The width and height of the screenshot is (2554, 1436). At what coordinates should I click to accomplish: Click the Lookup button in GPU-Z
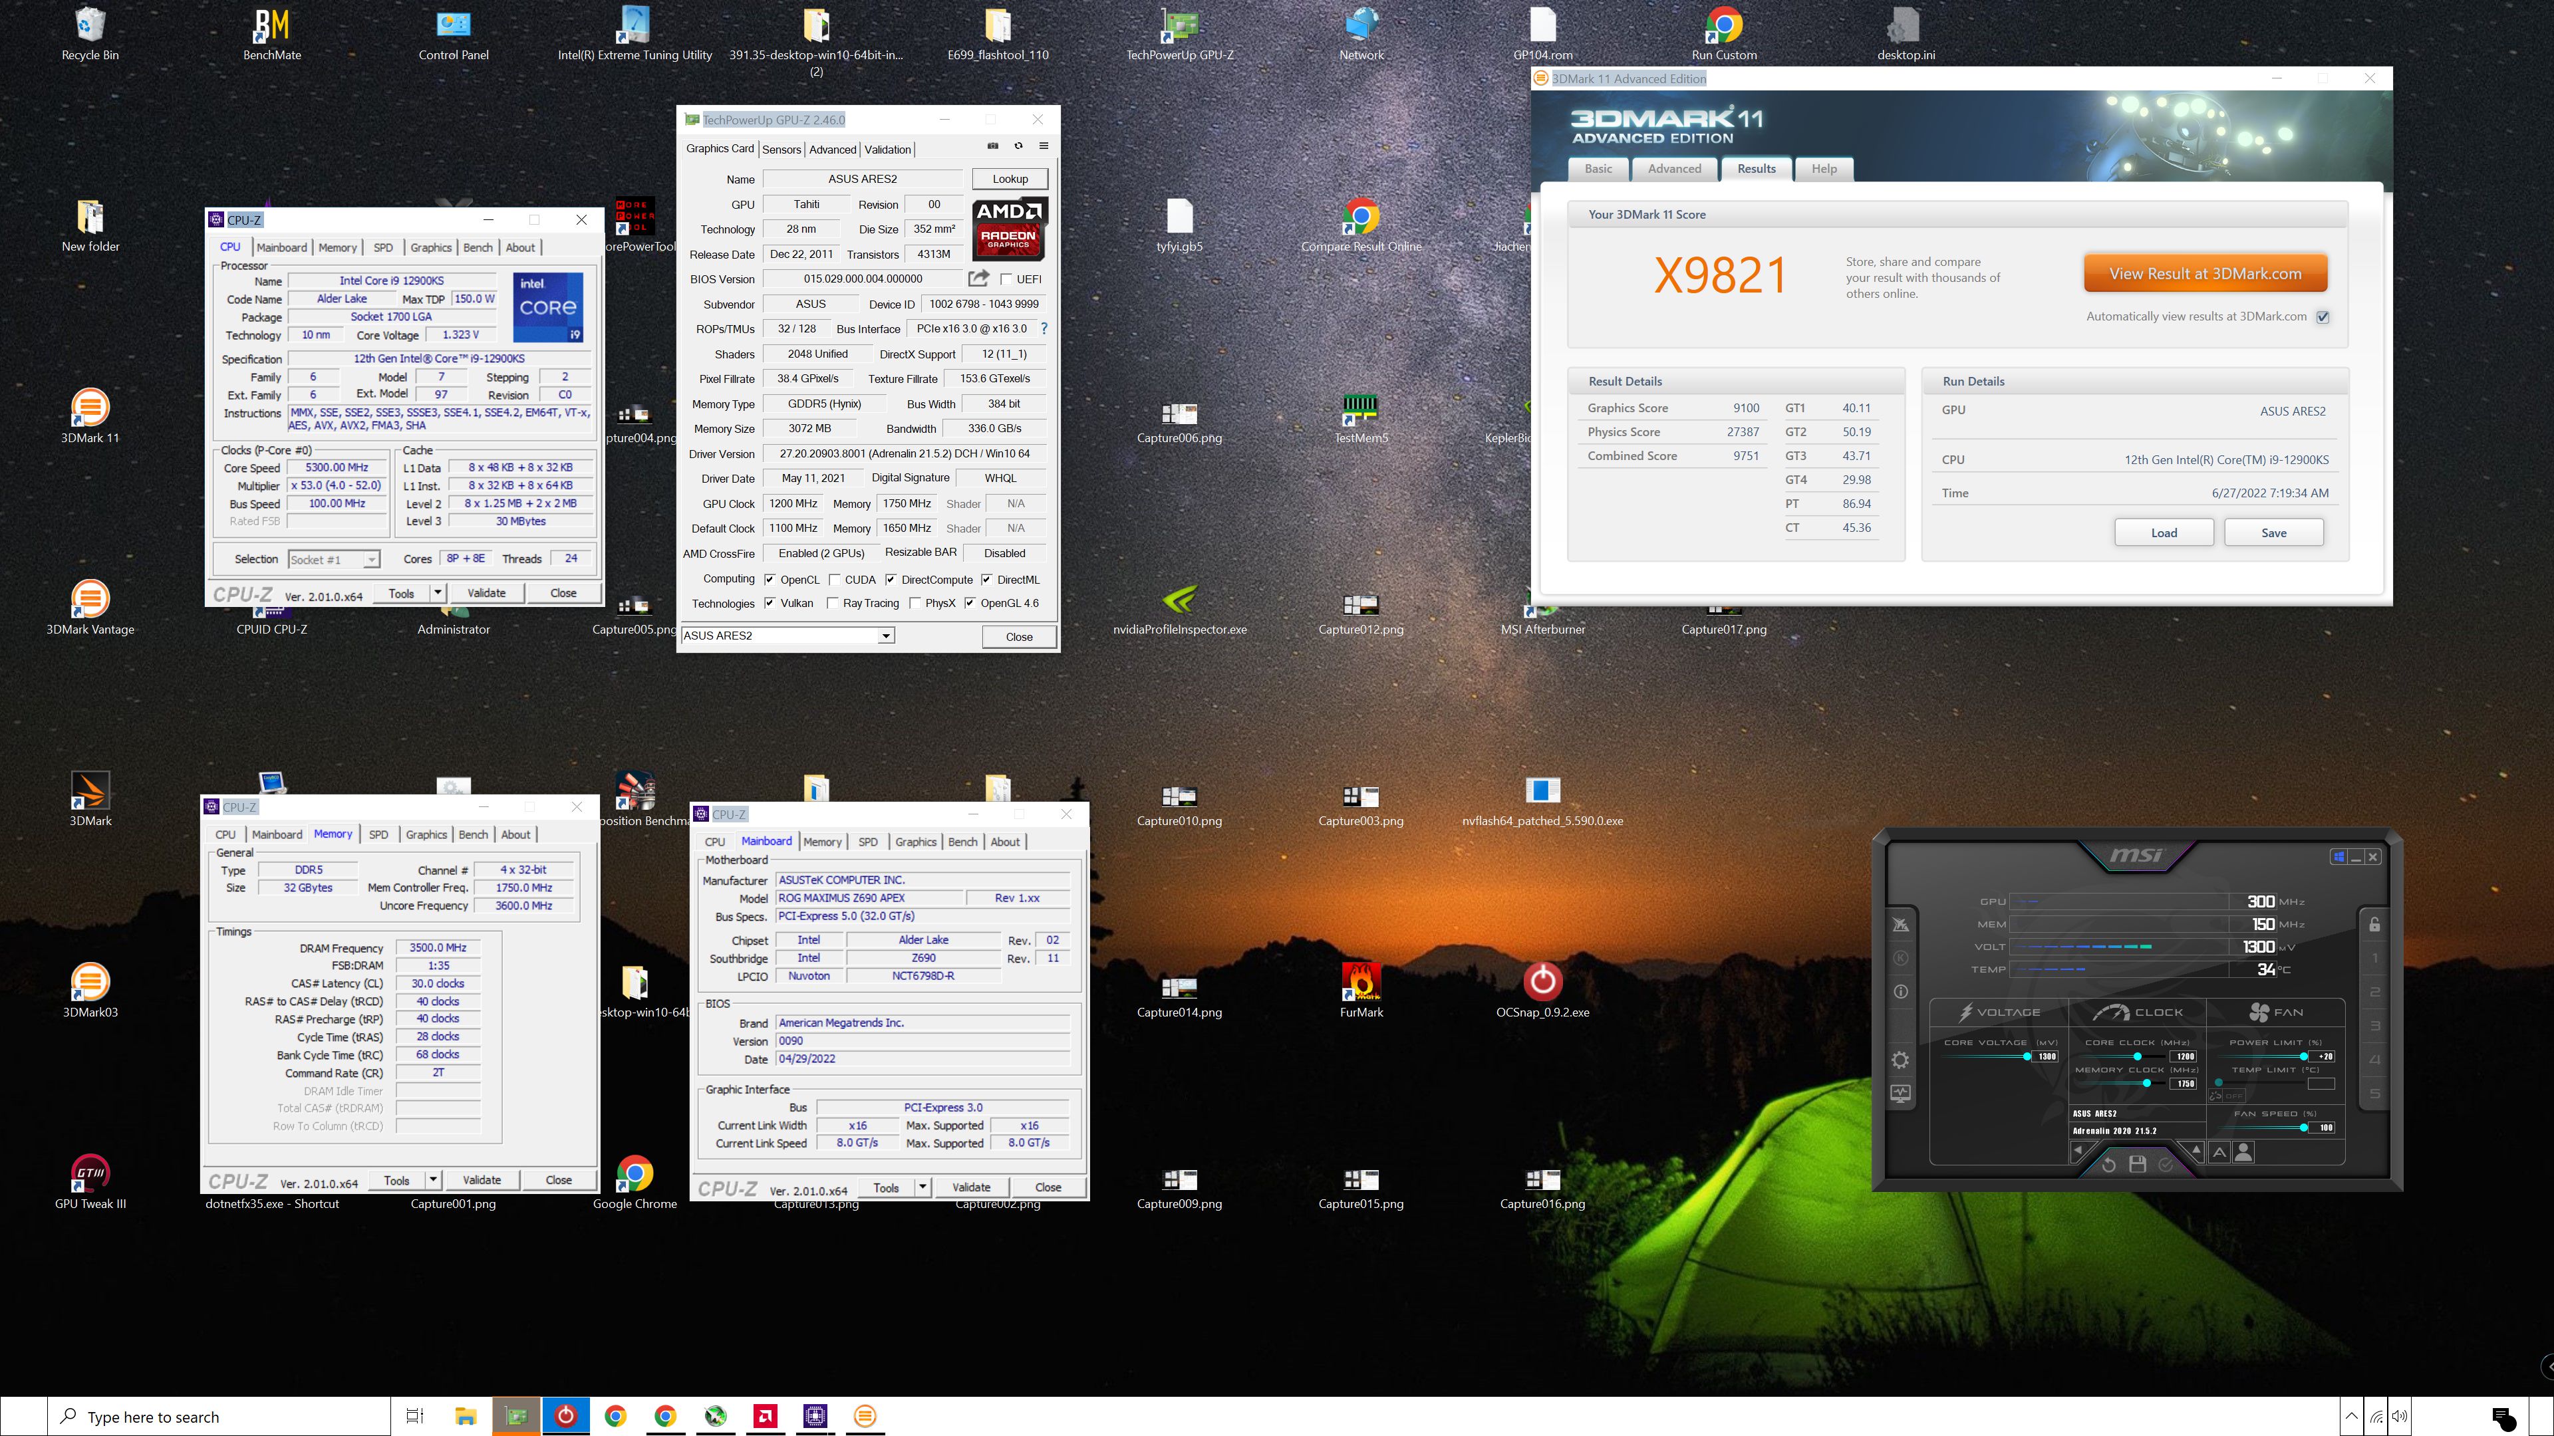[1010, 179]
